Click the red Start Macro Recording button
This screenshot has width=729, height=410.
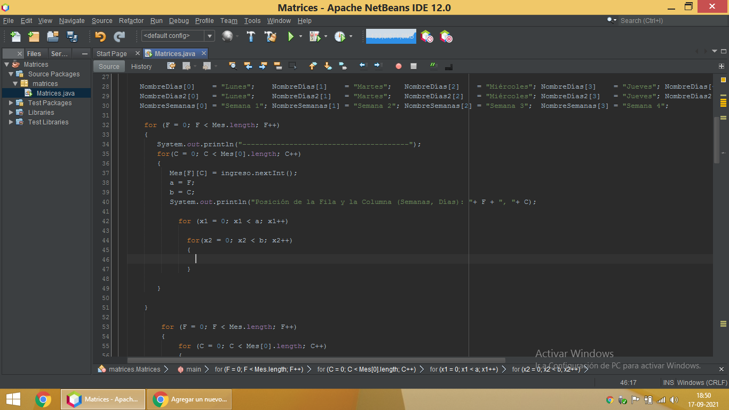point(398,66)
